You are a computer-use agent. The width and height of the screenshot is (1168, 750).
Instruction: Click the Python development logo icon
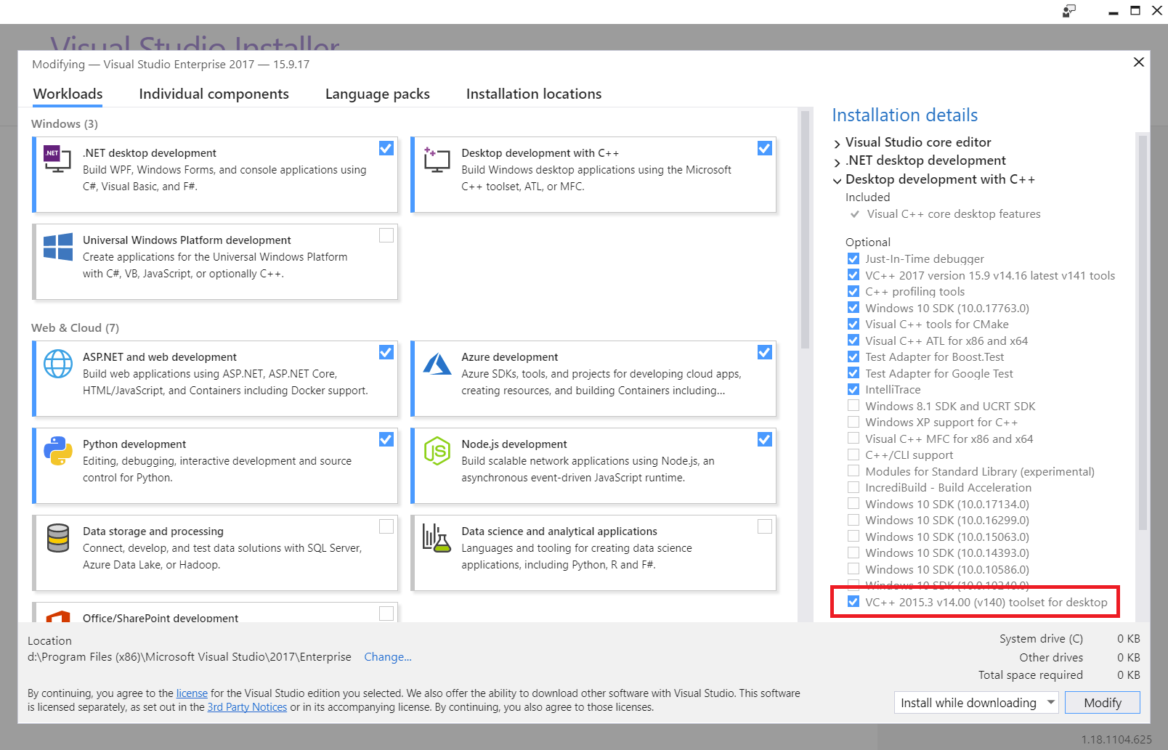[x=58, y=451]
